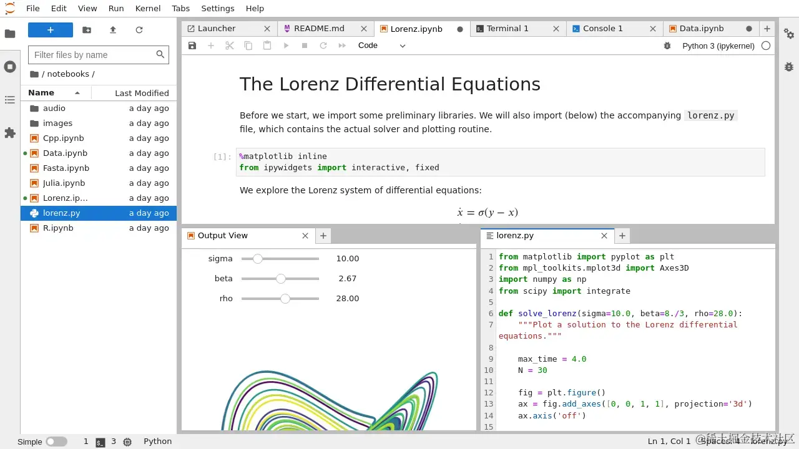Image resolution: width=799 pixels, height=449 pixels.
Task: Add new tab beside lorenz.py tab
Action: point(622,236)
